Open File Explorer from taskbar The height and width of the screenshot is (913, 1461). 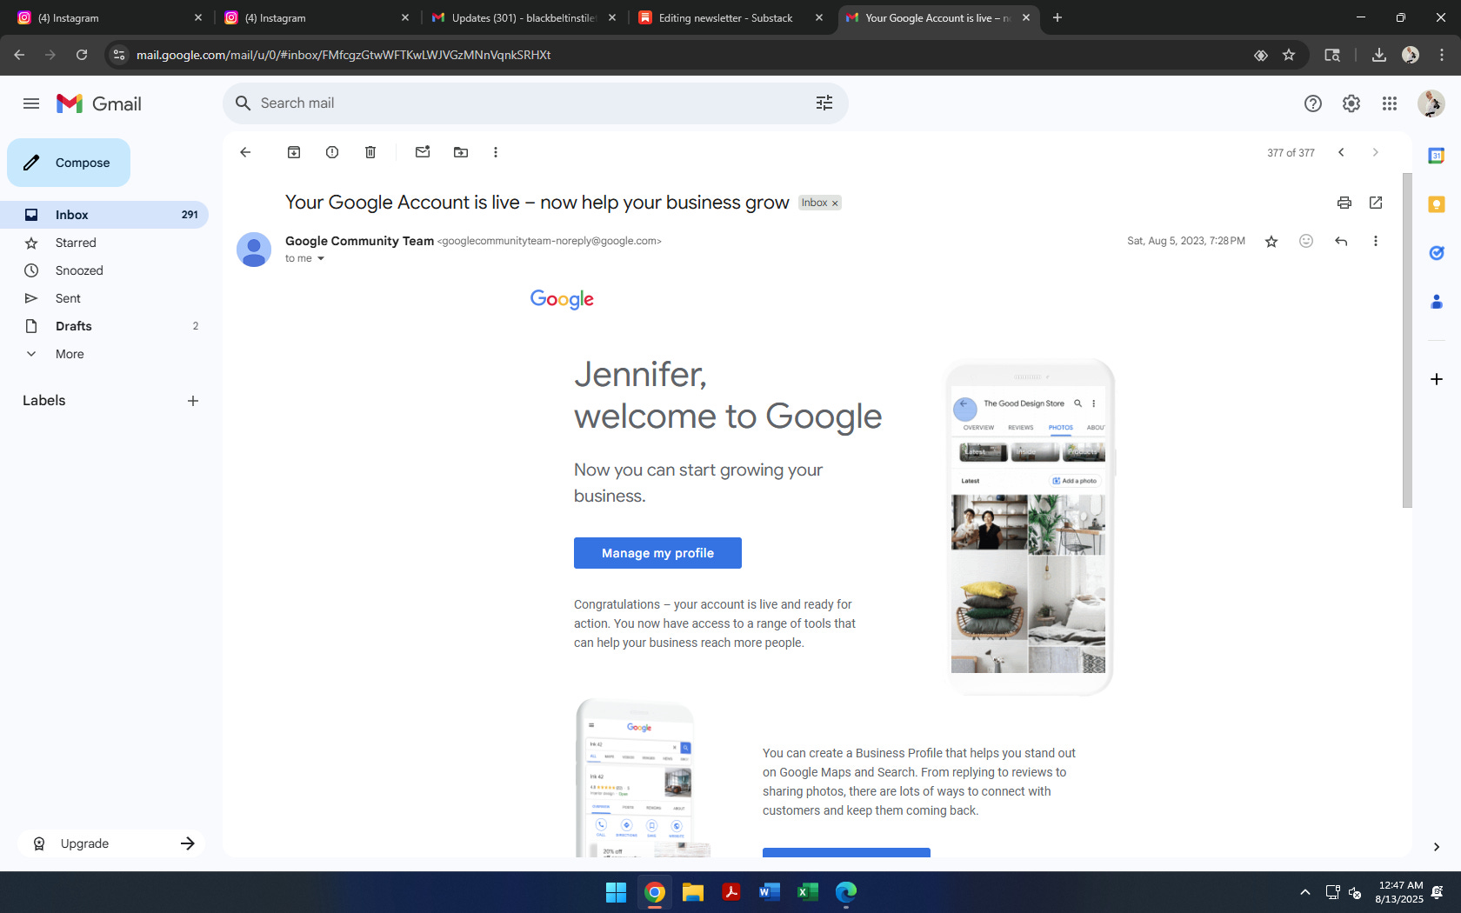[693, 892]
